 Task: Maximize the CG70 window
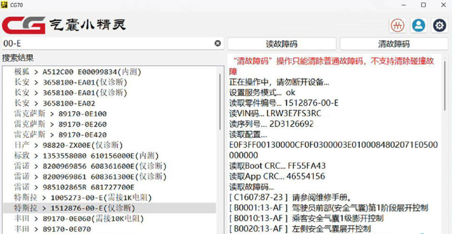tap(423, 5)
